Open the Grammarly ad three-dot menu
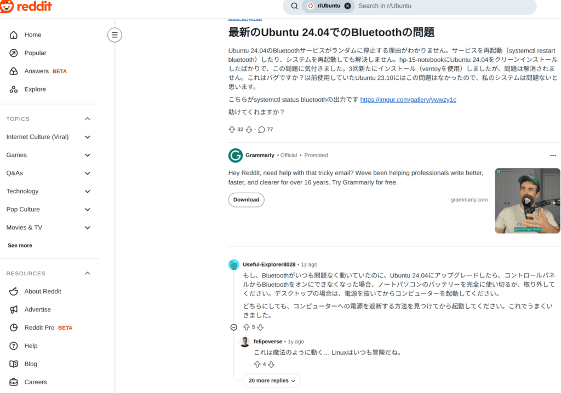 pyautogui.click(x=553, y=155)
